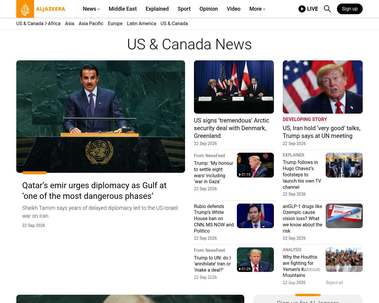Open the search magnifier icon
Screen dimensions: 379x303
click(327, 9)
